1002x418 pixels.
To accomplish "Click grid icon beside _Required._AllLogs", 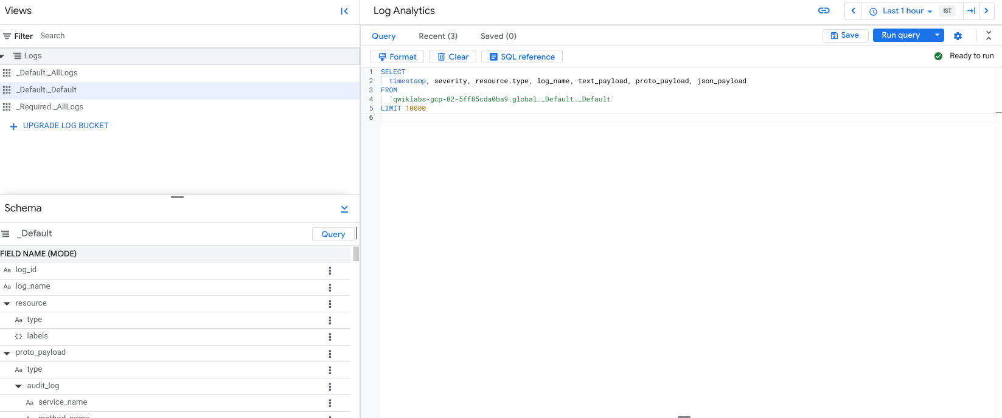I will (x=7, y=107).
